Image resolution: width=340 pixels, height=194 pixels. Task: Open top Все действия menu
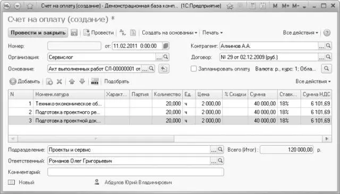coord(300,33)
